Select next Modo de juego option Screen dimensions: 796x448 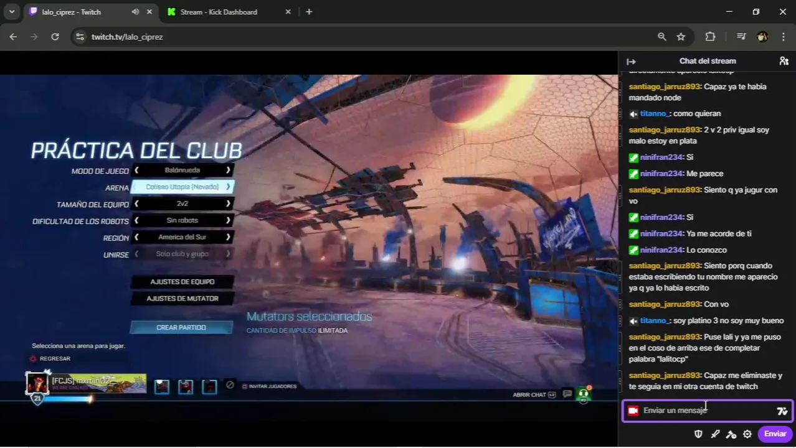(228, 170)
